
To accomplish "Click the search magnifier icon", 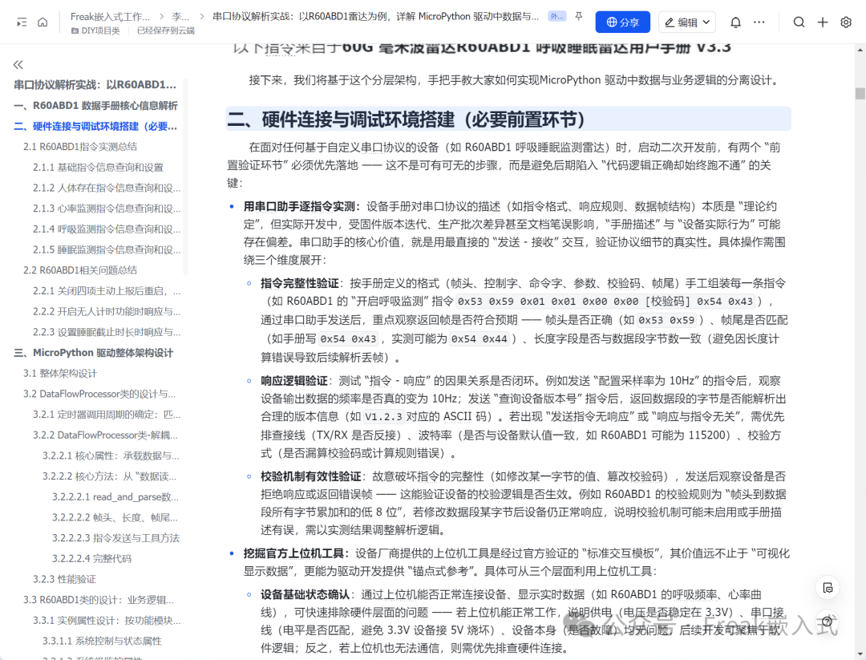I will [799, 22].
